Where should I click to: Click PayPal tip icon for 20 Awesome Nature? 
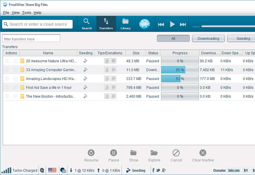click(113, 61)
